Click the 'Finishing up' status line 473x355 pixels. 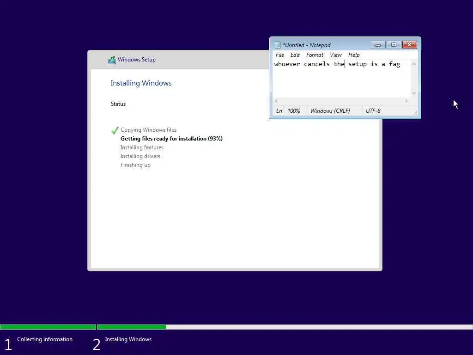(x=135, y=165)
